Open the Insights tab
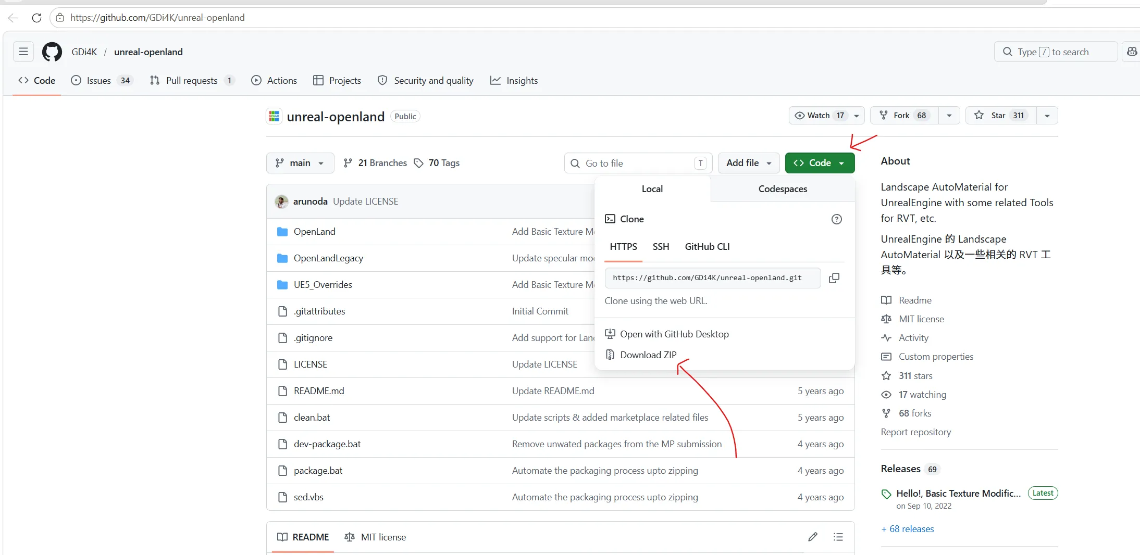This screenshot has height=555, width=1140. point(514,81)
